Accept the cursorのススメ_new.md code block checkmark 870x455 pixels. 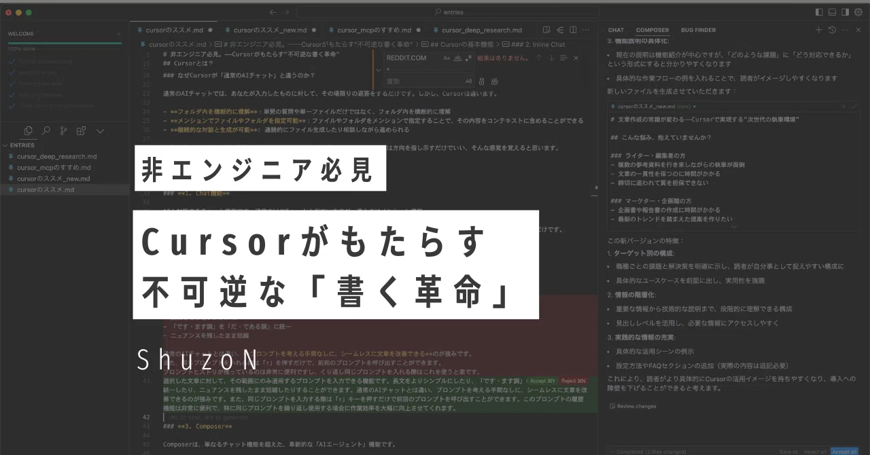854,107
